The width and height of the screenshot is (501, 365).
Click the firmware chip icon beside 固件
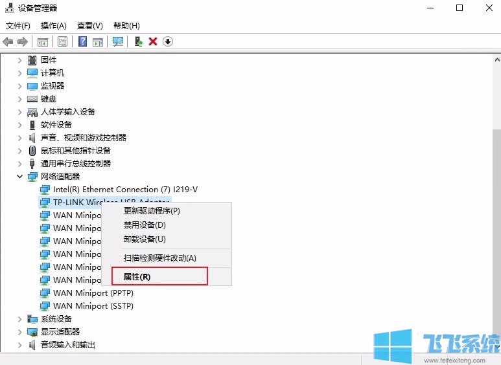pos(32,60)
